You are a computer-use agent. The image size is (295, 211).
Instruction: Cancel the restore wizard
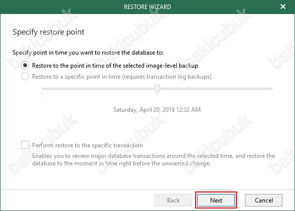pos(263,200)
